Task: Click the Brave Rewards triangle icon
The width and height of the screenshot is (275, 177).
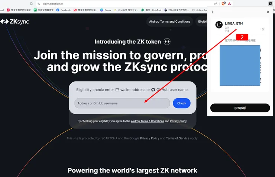Action: (x=229, y=4)
